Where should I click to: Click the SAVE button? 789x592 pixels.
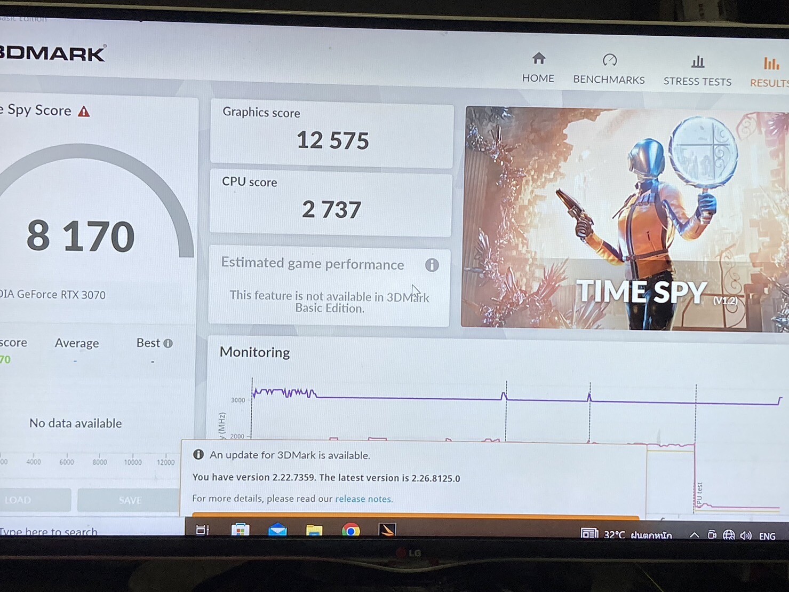click(129, 500)
